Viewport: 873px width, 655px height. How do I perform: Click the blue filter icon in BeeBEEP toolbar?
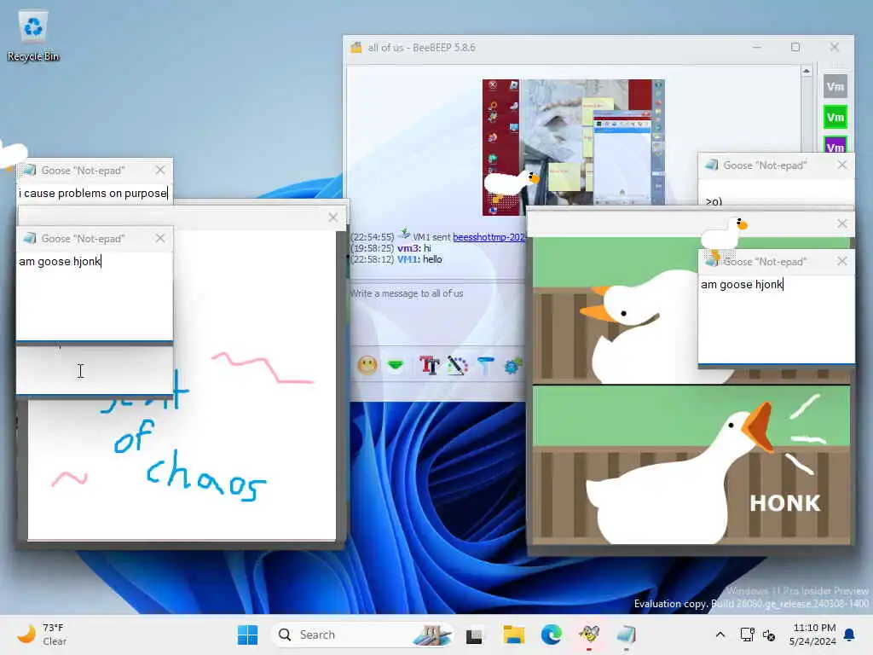(x=485, y=365)
